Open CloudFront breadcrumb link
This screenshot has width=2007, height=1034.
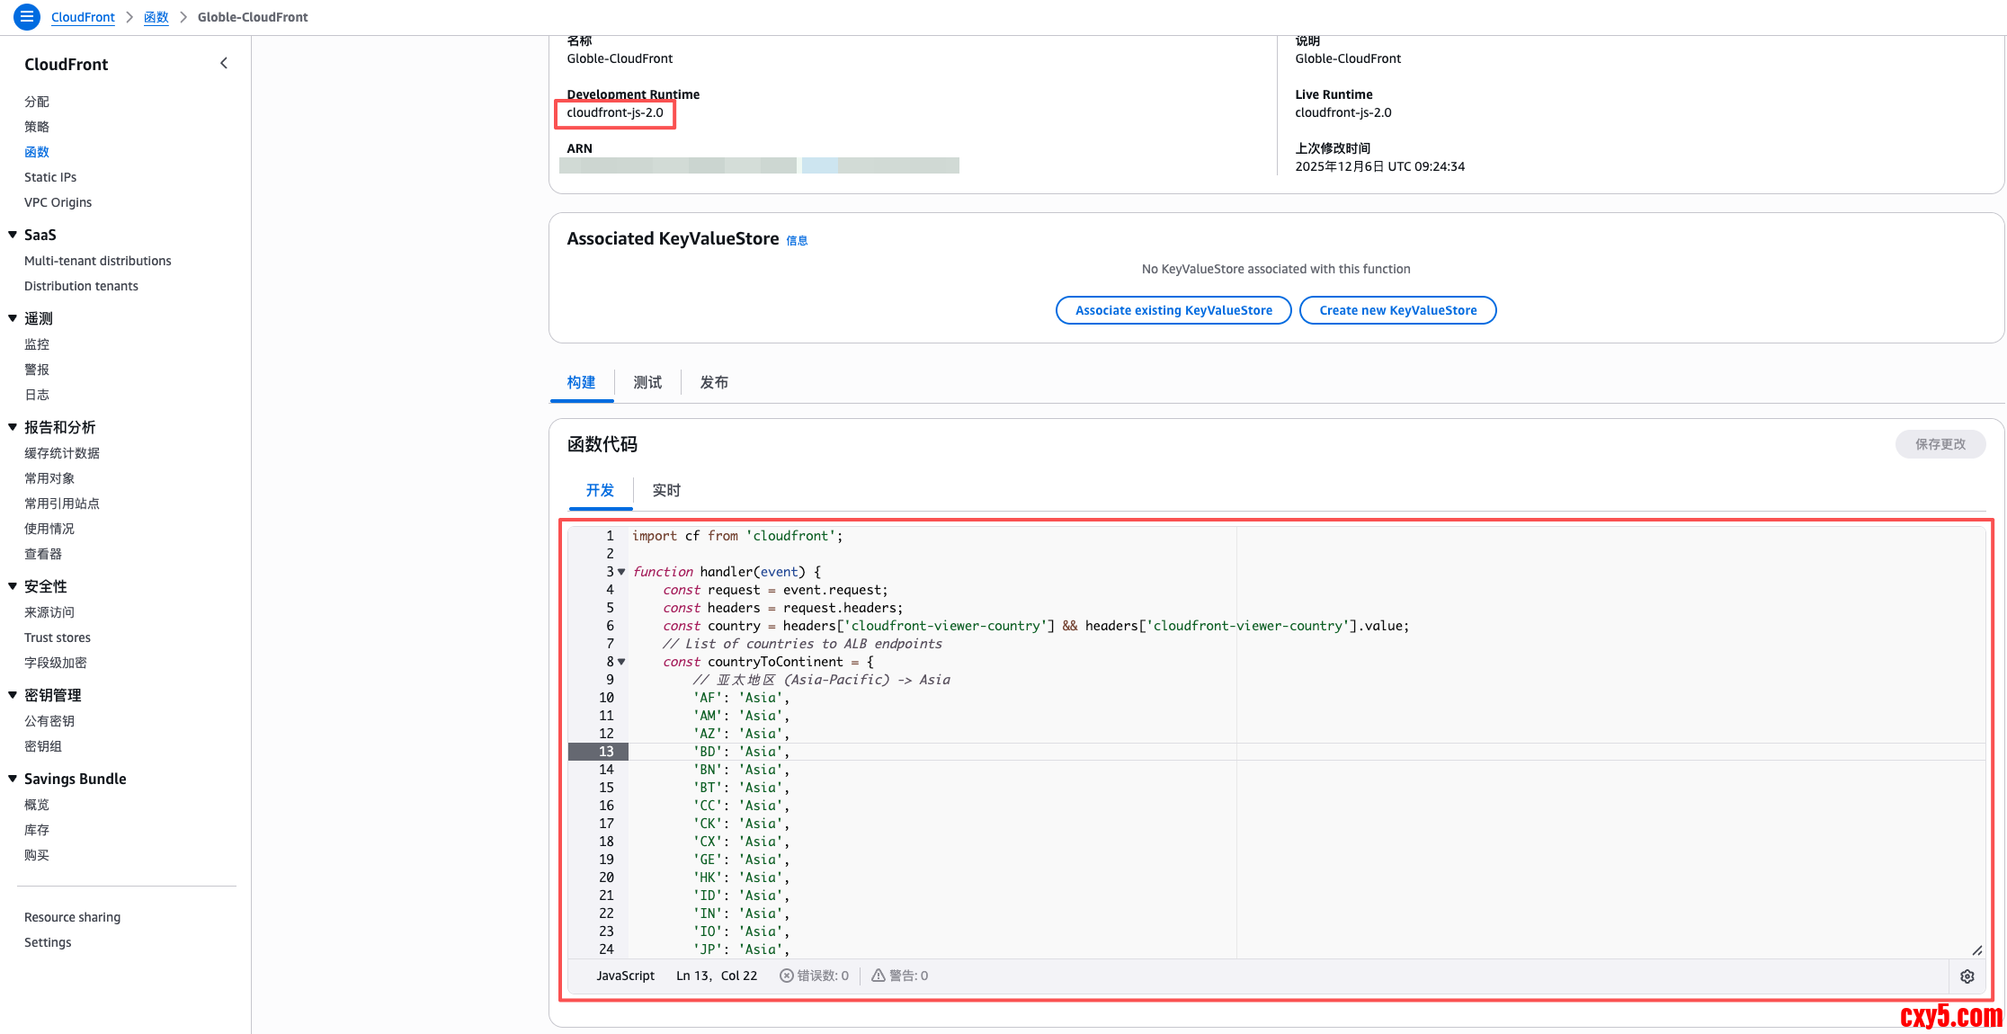[83, 17]
